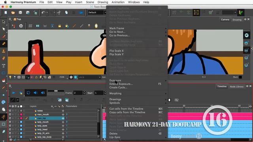Toggle visibility of the notes layer
Image resolution: width=253 pixels, height=142 pixels.
pos(10,111)
